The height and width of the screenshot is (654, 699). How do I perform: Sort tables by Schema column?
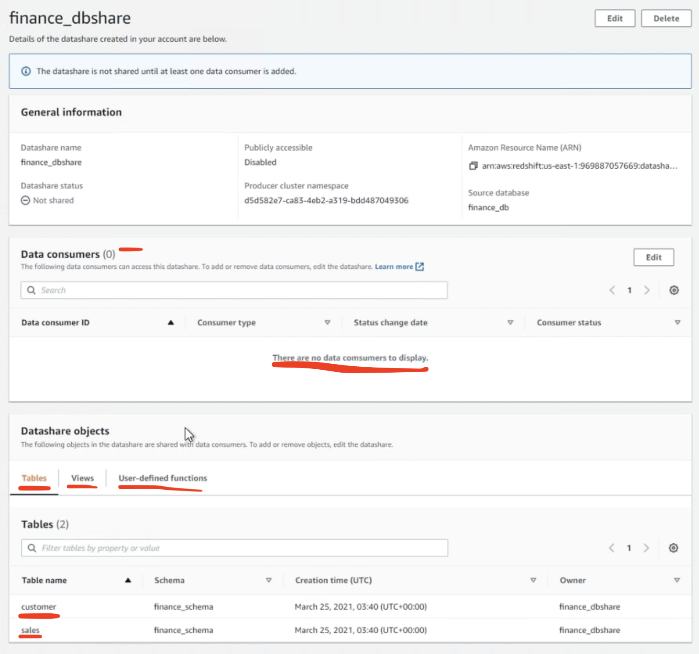pyautogui.click(x=268, y=580)
